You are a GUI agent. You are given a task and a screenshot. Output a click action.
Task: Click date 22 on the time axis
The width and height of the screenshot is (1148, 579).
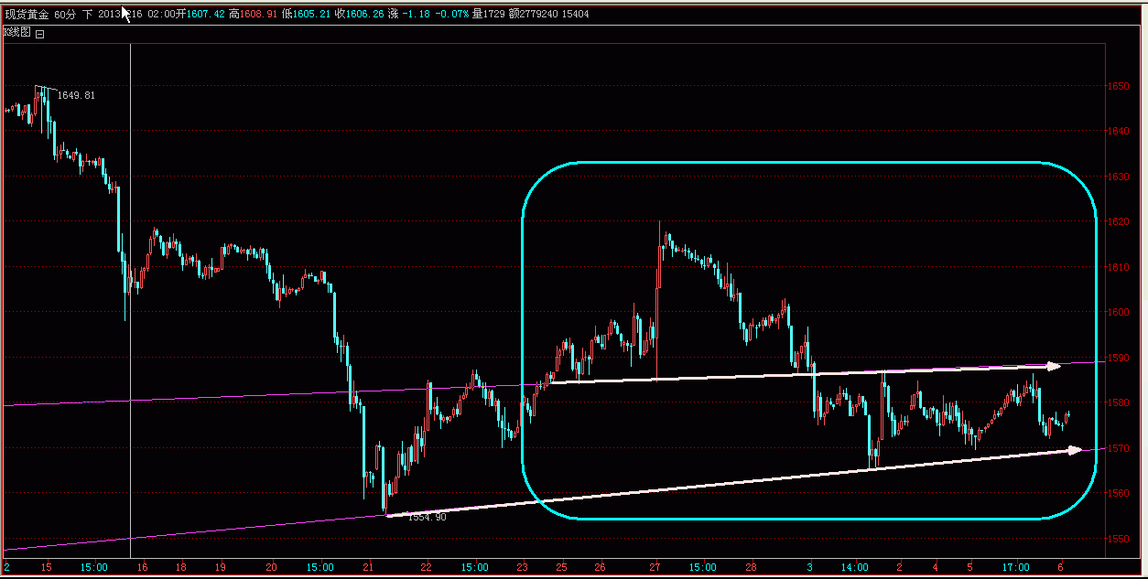[426, 567]
